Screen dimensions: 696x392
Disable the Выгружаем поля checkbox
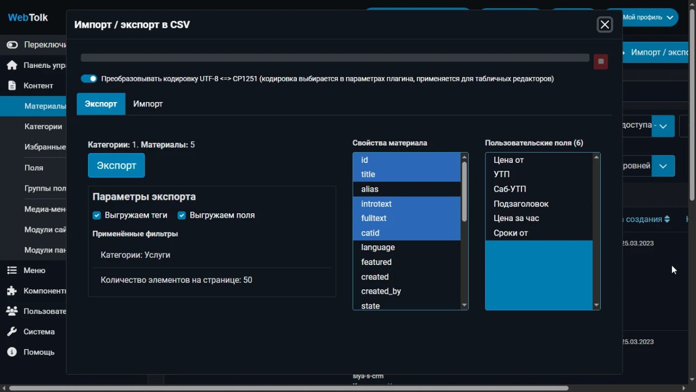point(181,215)
